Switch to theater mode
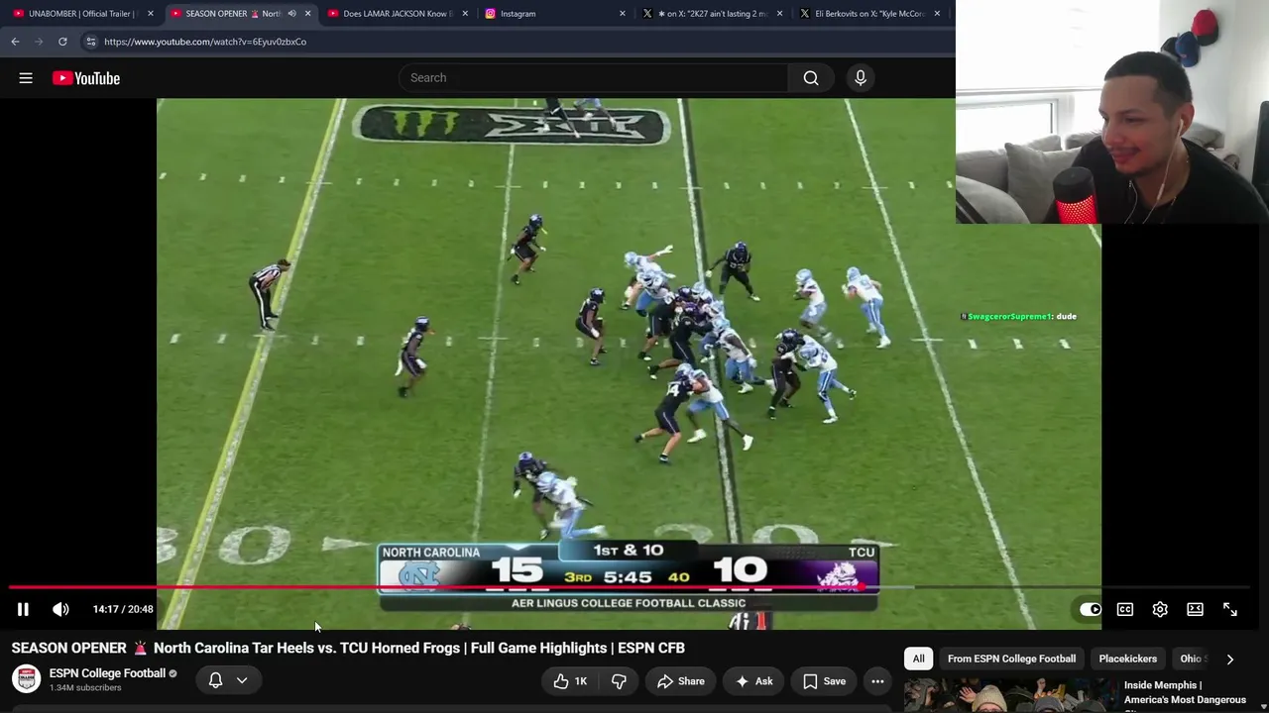 [x=1195, y=610]
